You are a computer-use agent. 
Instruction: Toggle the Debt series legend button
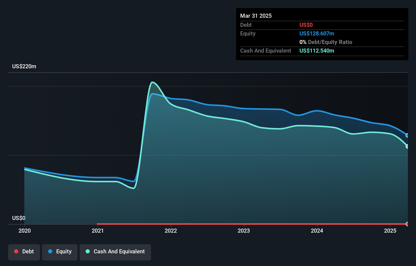click(24, 252)
